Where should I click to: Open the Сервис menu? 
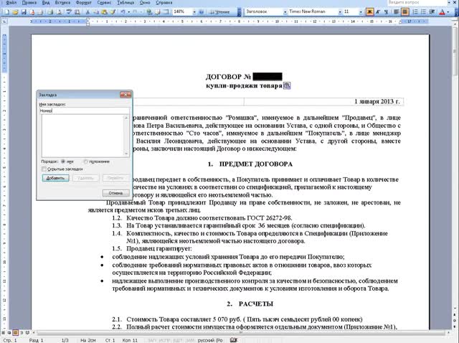click(x=104, y=3)
